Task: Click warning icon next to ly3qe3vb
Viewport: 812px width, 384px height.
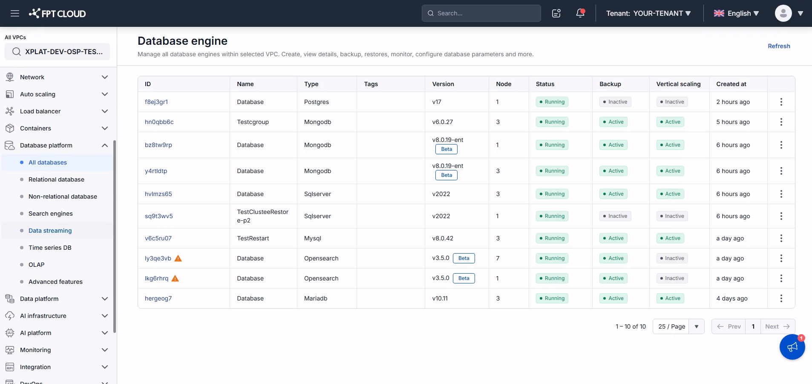Action: [x=179, y=258]
